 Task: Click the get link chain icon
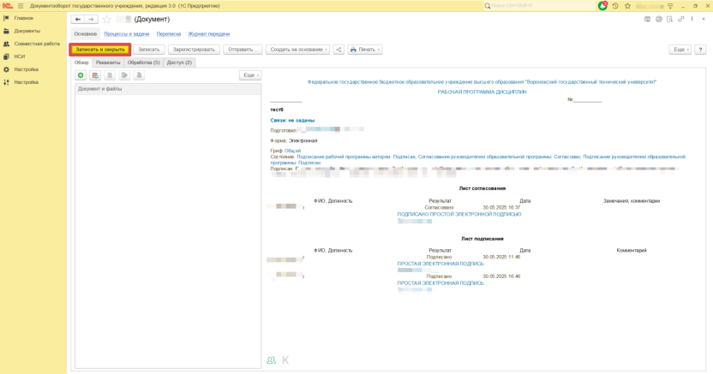point(681,19)
